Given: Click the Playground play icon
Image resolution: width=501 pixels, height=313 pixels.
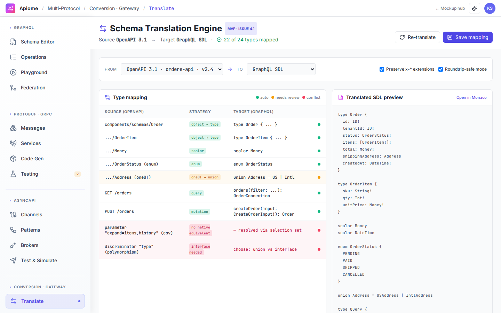Looking at the screenshot, I should click(x=13, y=72).
